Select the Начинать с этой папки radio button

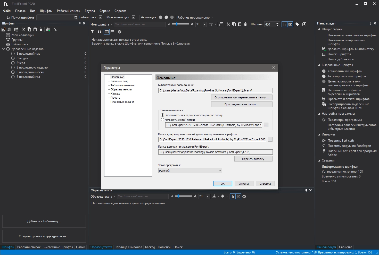pyautogui.click(x=162, y=120)
